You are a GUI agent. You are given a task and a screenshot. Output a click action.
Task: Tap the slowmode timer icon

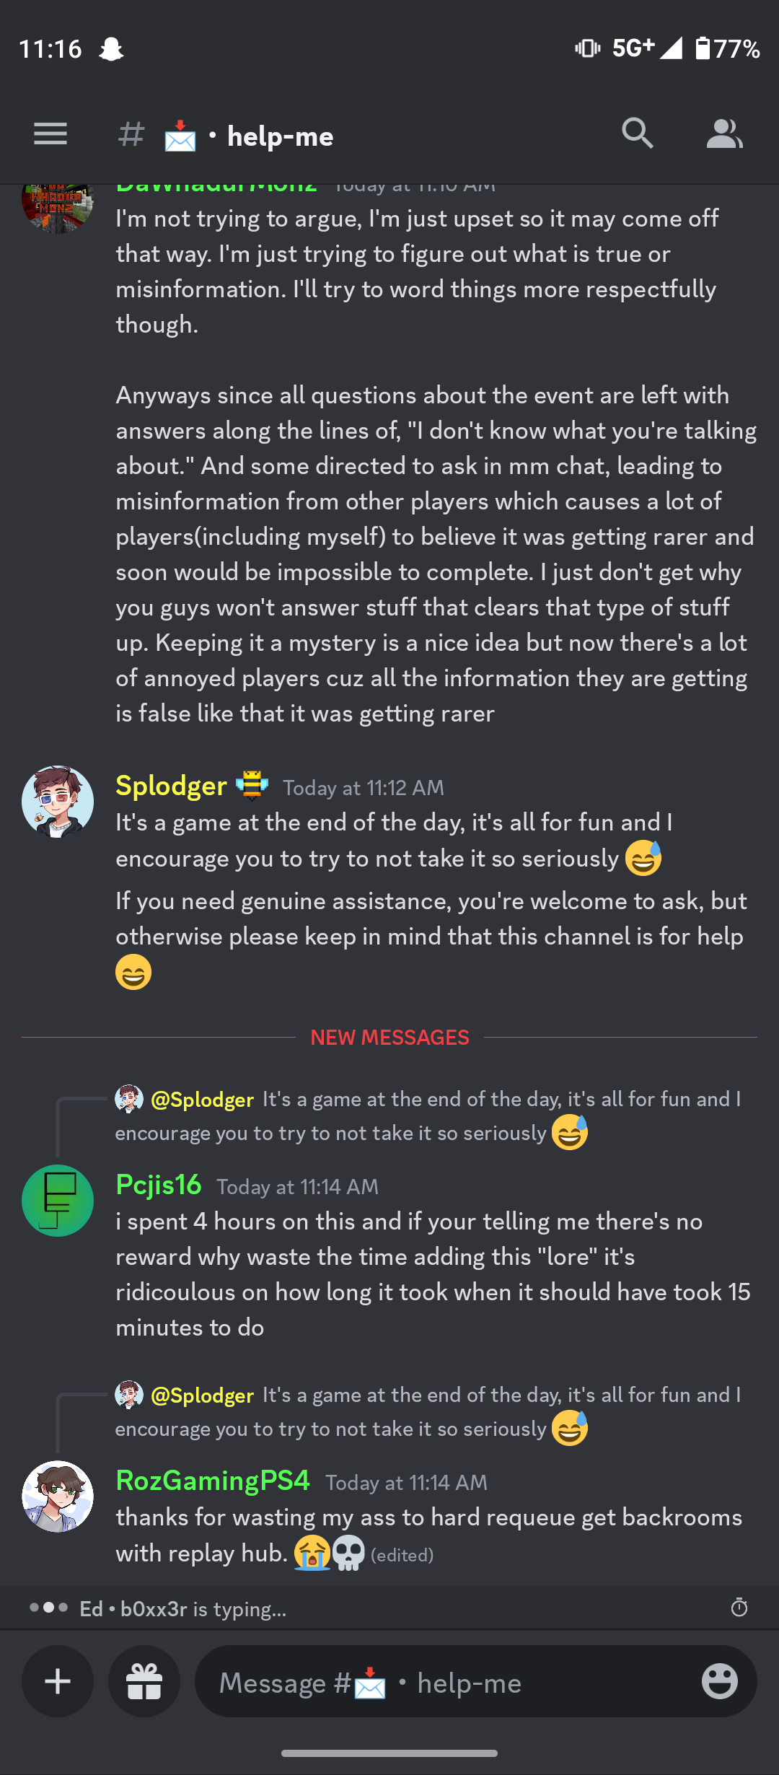point(739,1608)
